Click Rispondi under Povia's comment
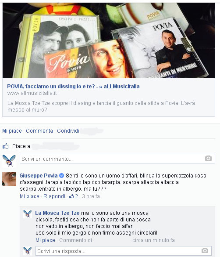Screen dimensions: 220x257 (x=54, y=196)
